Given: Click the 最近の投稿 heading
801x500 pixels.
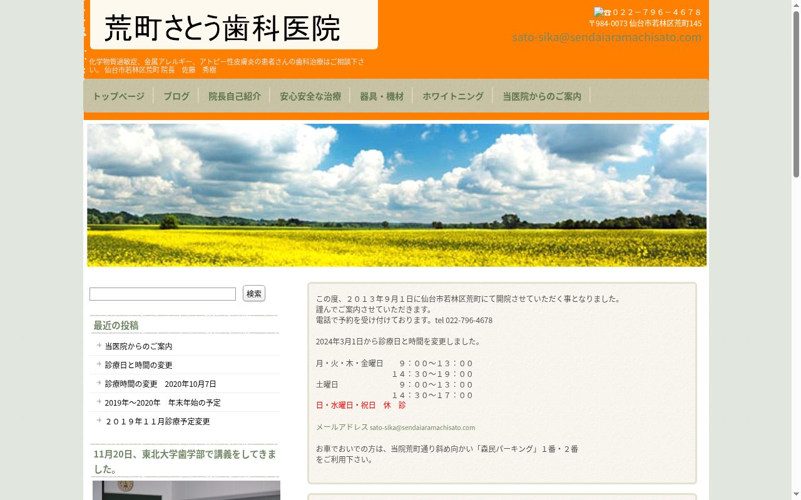Looking at the screenshot, I should pos(116,326).
